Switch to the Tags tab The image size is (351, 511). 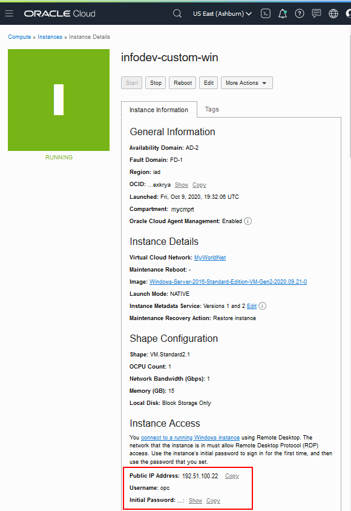point(212,110)
